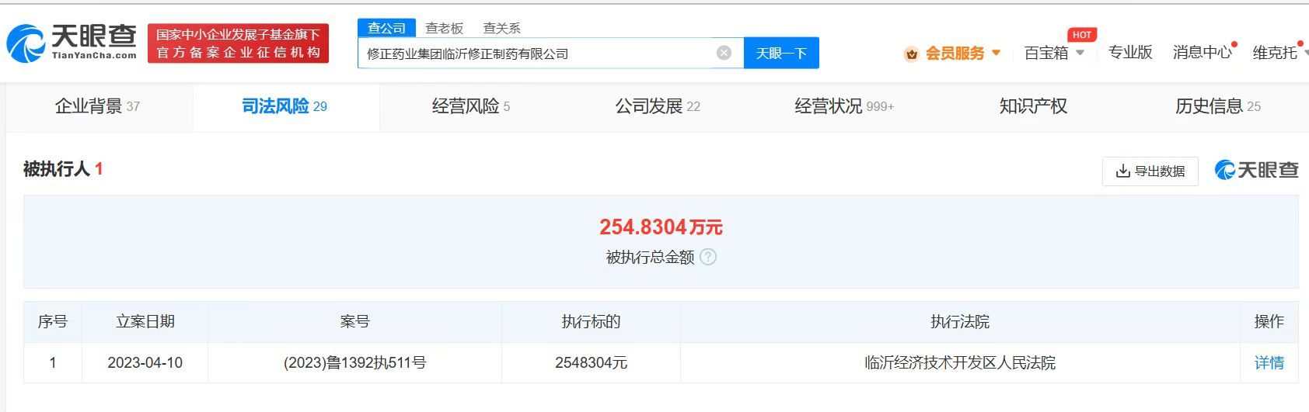Viewport: 1309px width, 412px height.
Task: Open the 公司发展 tab
Action: 658,106
